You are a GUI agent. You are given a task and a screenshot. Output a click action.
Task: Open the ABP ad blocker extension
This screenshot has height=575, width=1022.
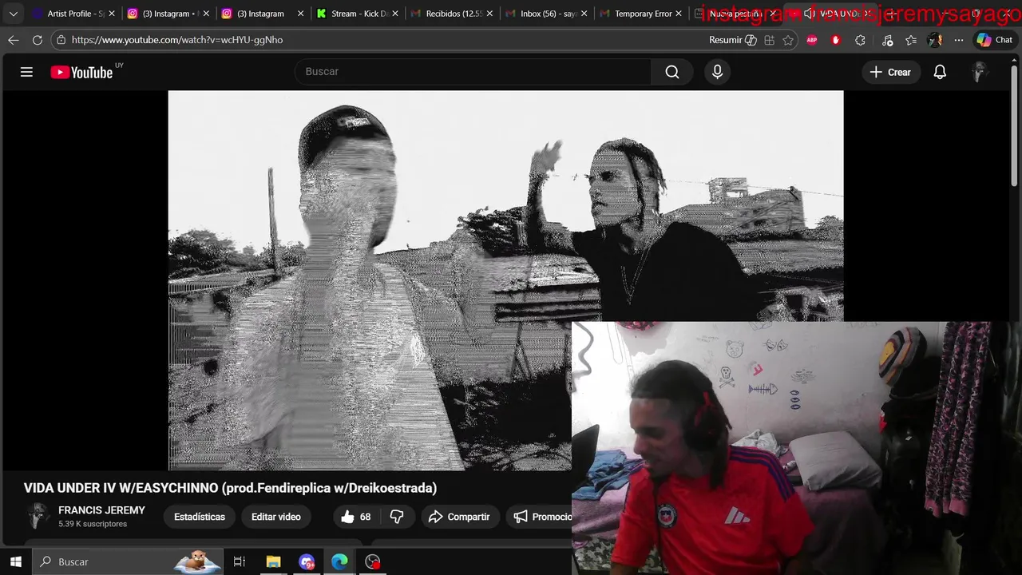point(812,40)
